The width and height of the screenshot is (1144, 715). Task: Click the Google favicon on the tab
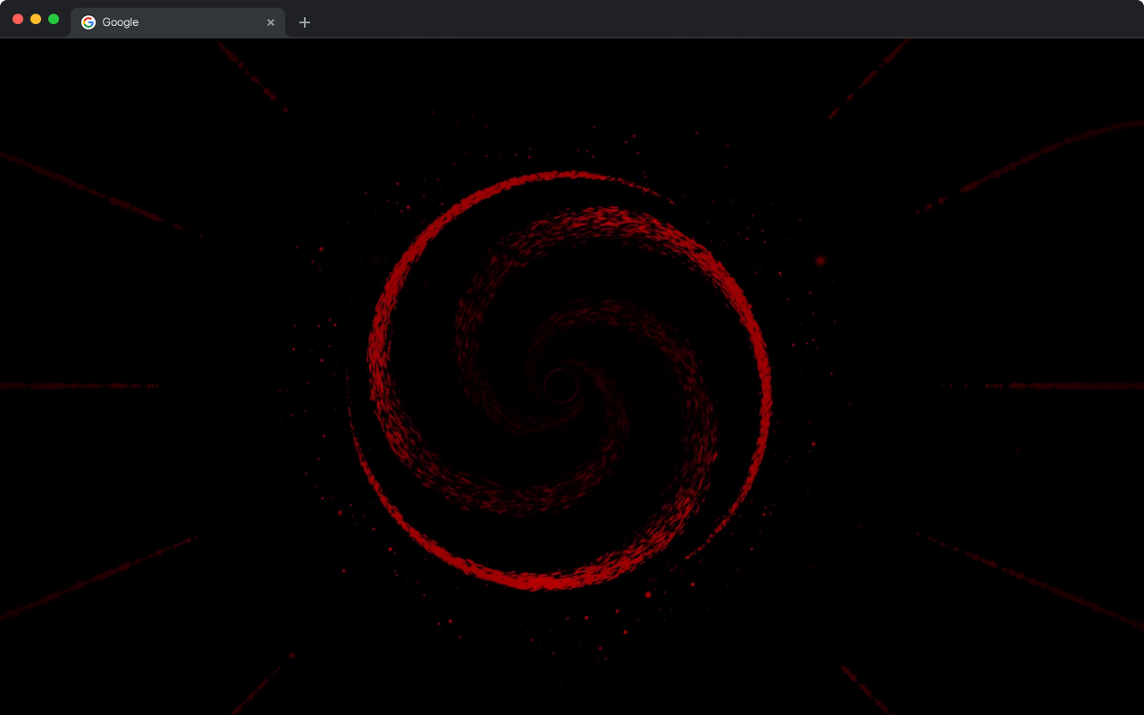pos(88,22)
